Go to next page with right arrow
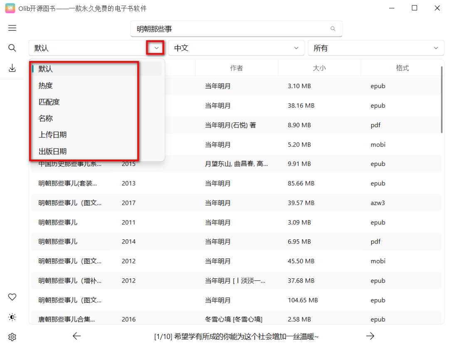 pyautogui.click(x=370, y=336)
